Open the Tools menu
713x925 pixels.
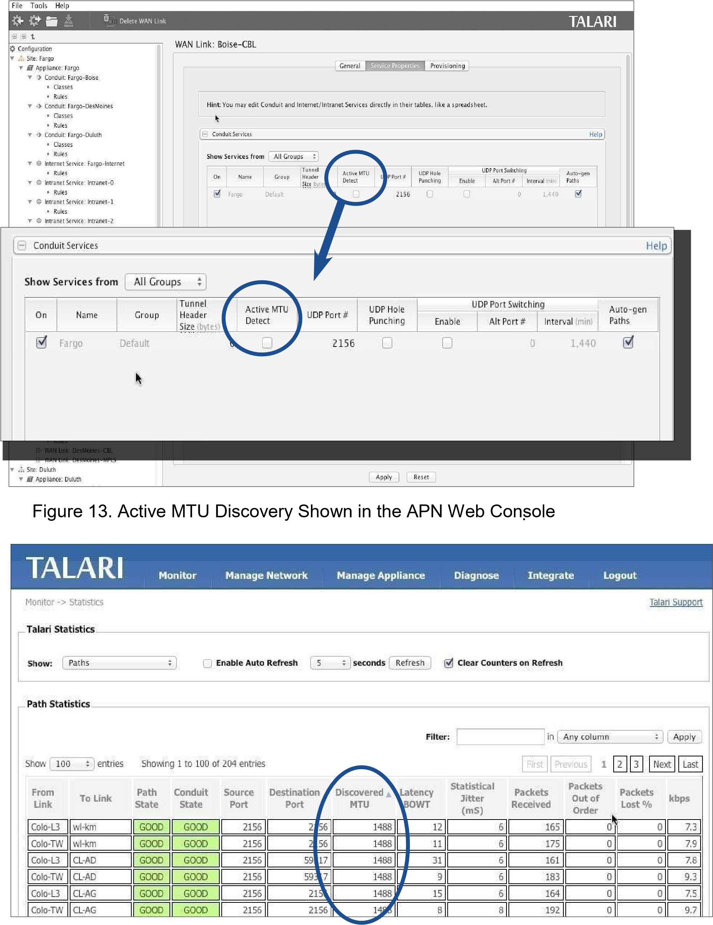point(39,5)
